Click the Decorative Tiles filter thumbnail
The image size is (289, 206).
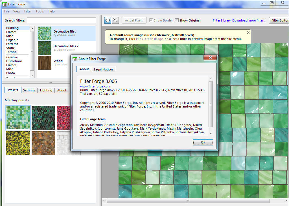(x=44, y=33)
